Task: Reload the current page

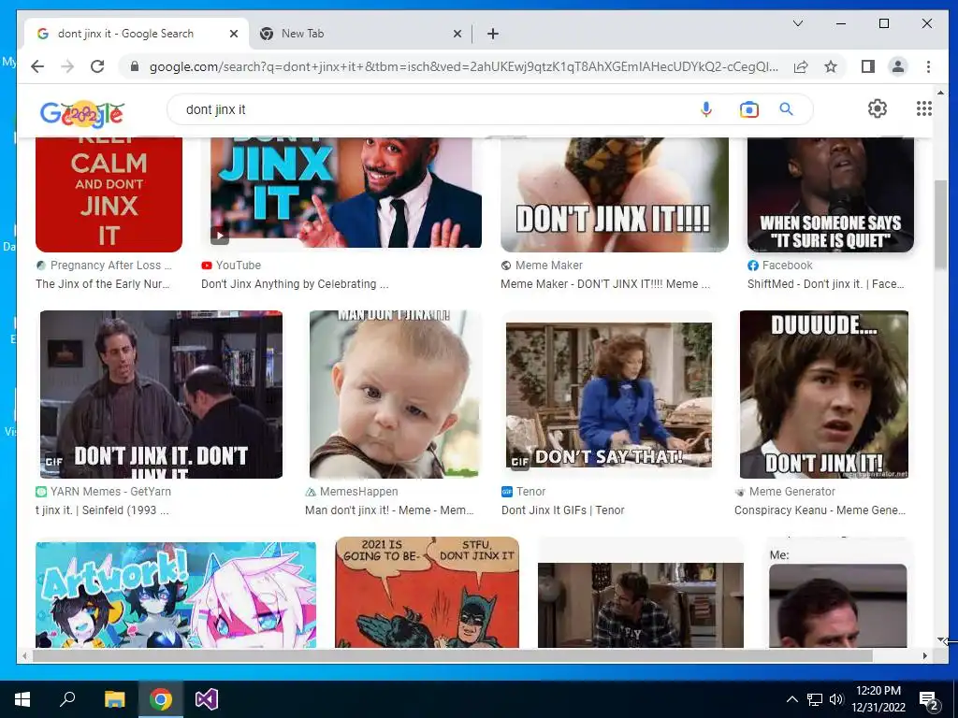Action: [97, 66]
